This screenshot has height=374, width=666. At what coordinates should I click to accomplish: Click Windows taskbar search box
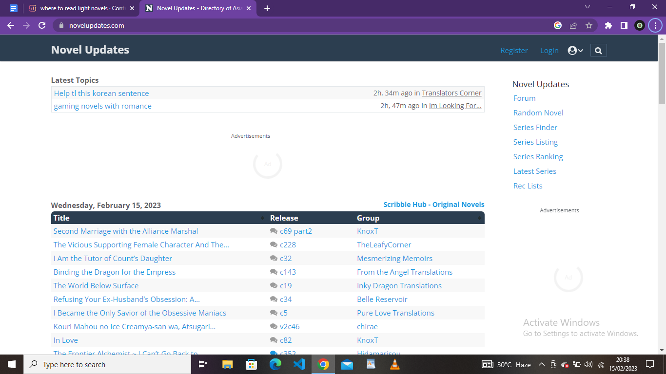click(x=108, y=364)
